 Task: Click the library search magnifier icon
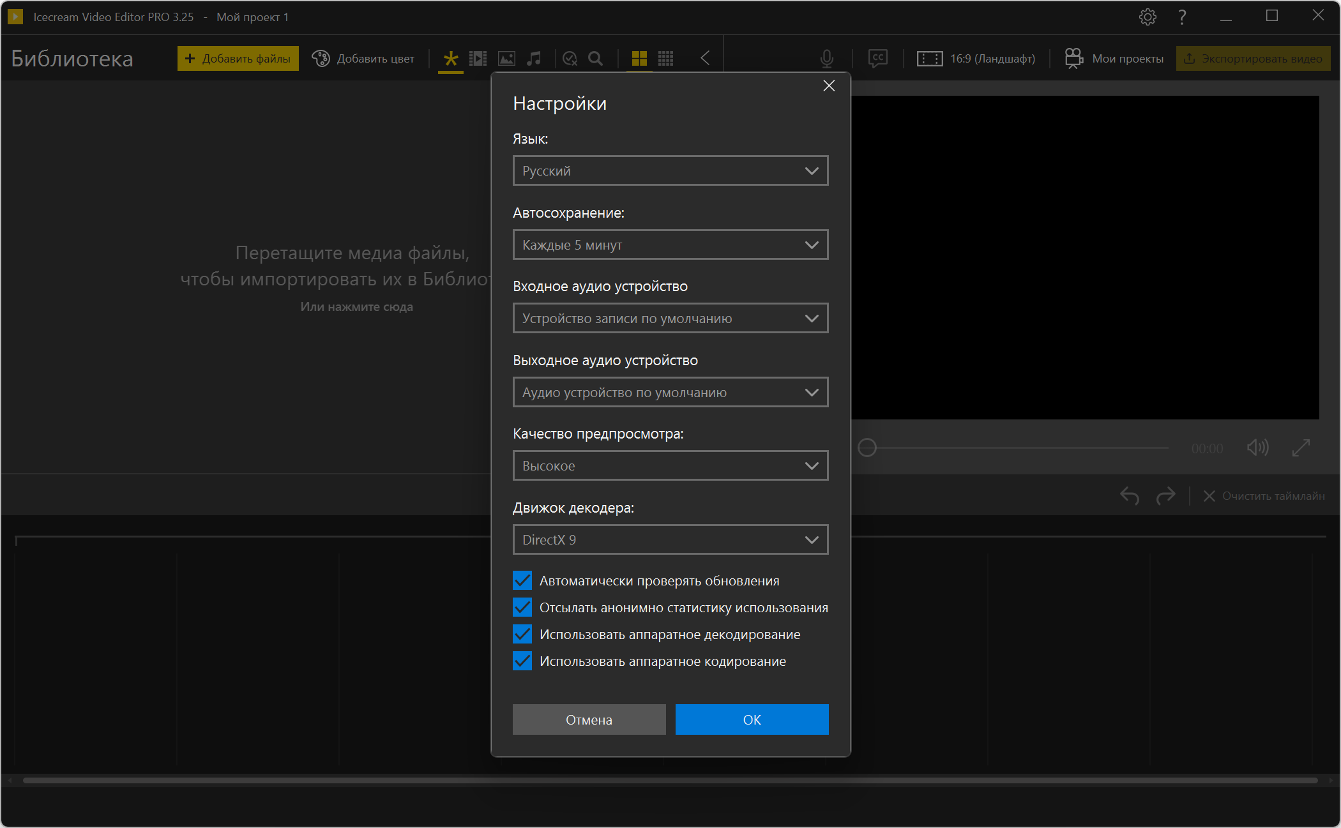pyautogui.click(x=595, y=59)
